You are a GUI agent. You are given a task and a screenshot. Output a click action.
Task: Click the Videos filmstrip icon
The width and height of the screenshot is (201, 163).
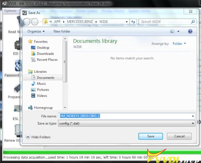point(33,95)
